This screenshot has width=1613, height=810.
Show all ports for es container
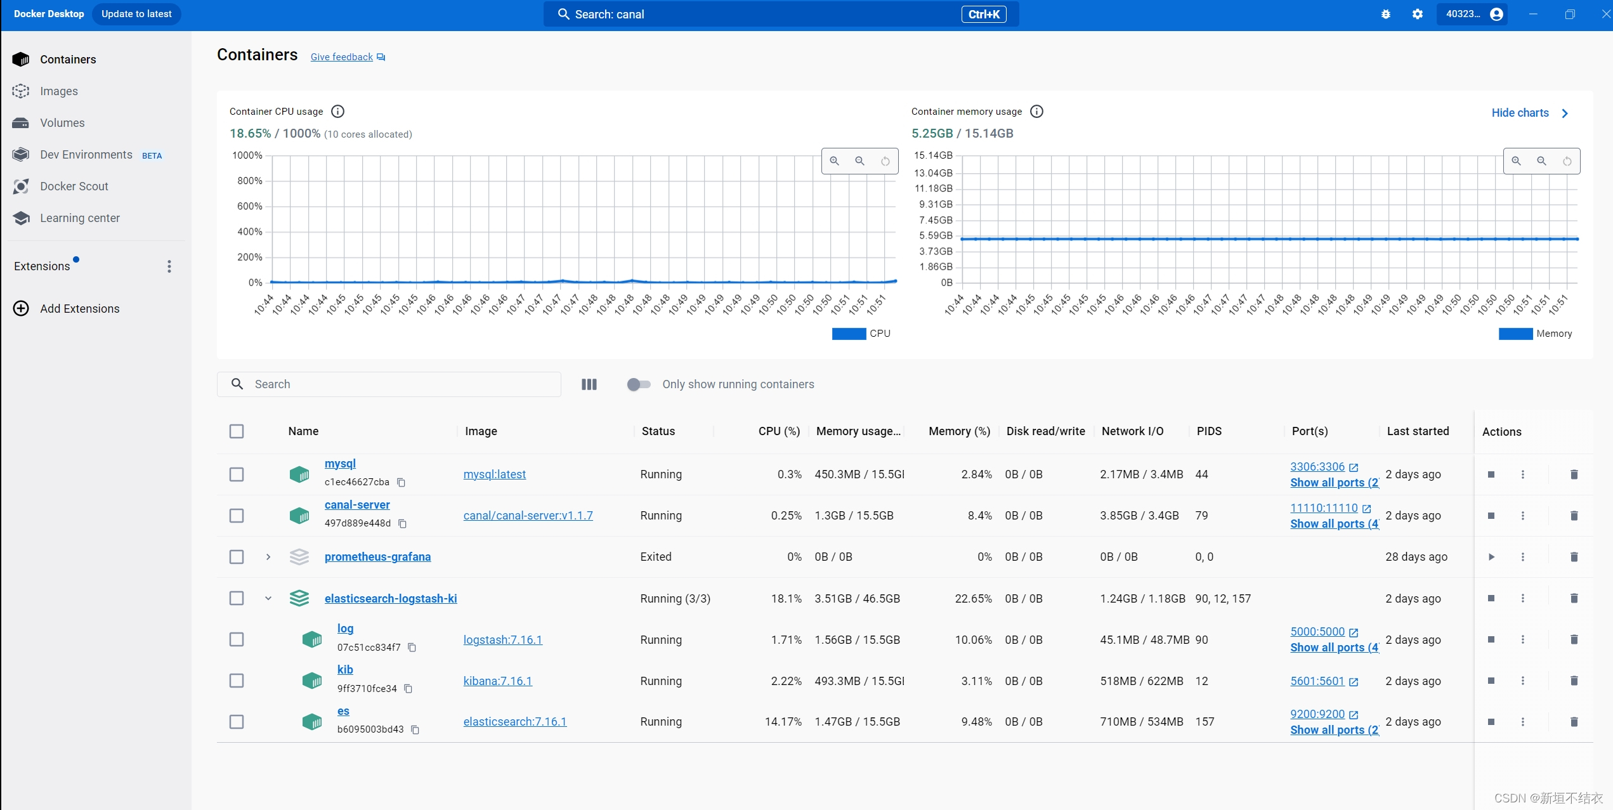coord(1334,730)
